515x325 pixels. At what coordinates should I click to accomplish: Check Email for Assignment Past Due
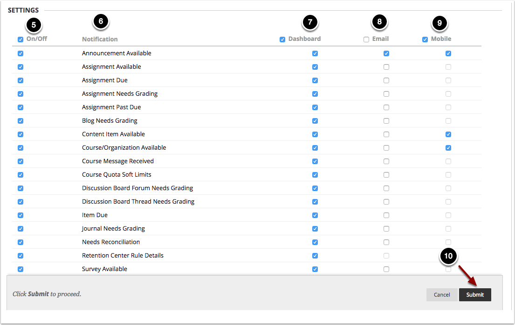[x=386, y=107]
